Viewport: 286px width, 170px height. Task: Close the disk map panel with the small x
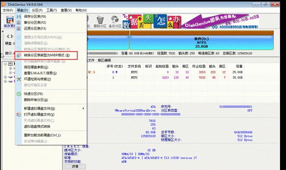3,31
